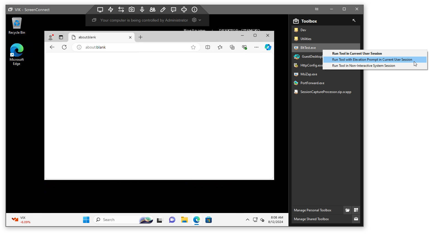Open the gear dropdown beside control notice
434x237 pixels.
[x=196, y=20]
